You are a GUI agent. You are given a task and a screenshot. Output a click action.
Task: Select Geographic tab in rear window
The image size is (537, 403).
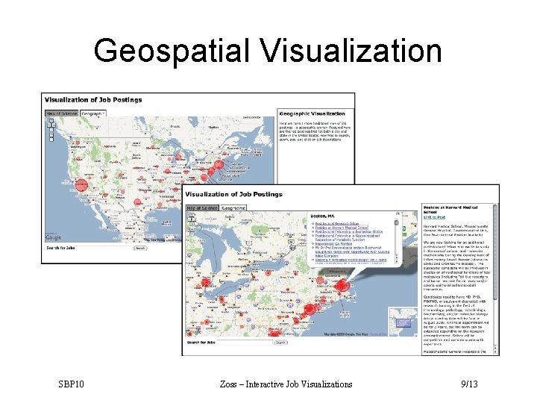pyautogui.click(x=93, y=113)
